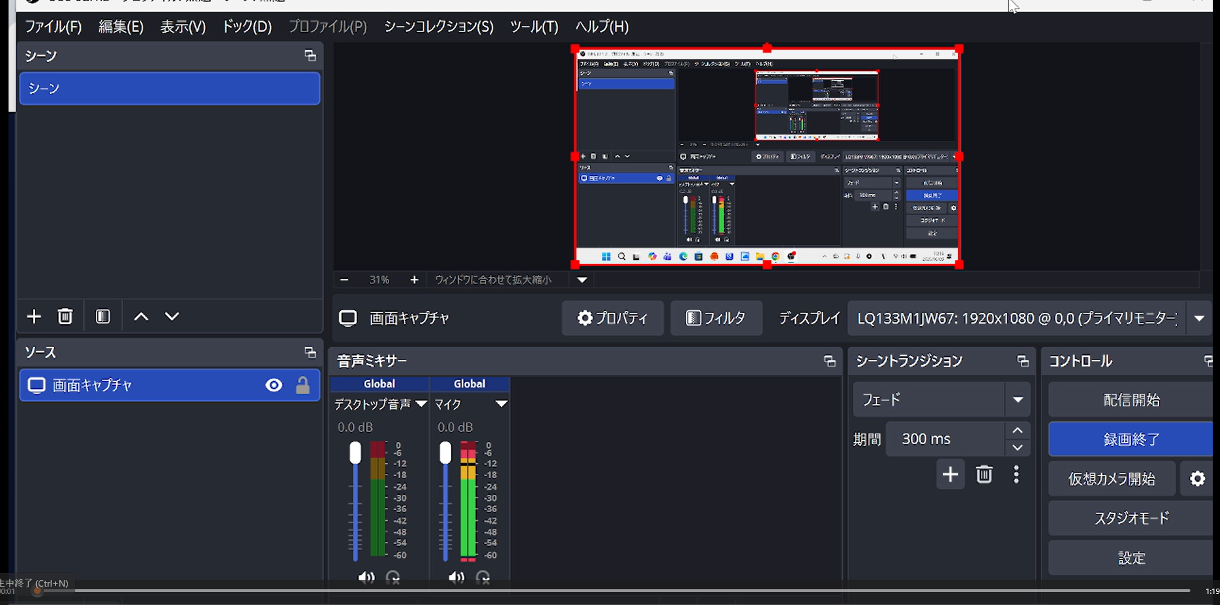Image resolution: width=1220 pixels, height=605 pixels.
Task: Toggle visibility of 画面キャプチャ source
Action: pyautogui.click(x=274, y=385)
